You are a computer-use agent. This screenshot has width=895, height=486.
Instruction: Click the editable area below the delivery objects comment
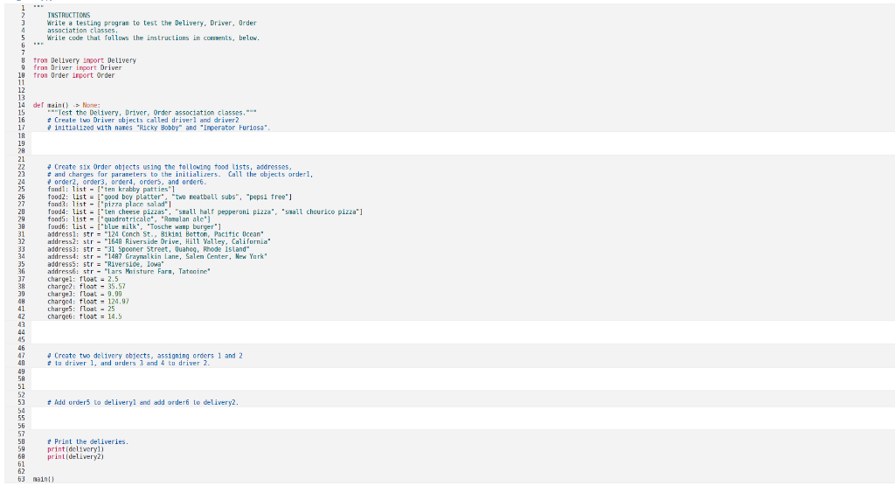pyautogui.click(x=462, y=378)
